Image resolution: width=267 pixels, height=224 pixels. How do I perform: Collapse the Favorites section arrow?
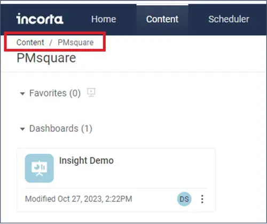[x=22, y=93]
